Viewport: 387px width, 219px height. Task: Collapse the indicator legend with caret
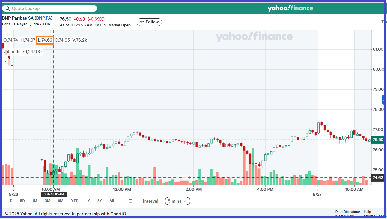[6, 62]
